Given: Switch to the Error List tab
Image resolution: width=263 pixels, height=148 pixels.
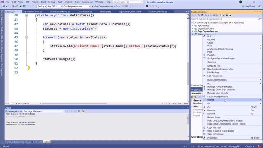Looking at the screenshot, I should [37, 142].
